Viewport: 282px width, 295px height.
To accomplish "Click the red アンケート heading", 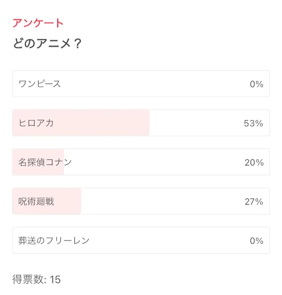I will click(38, 23).
